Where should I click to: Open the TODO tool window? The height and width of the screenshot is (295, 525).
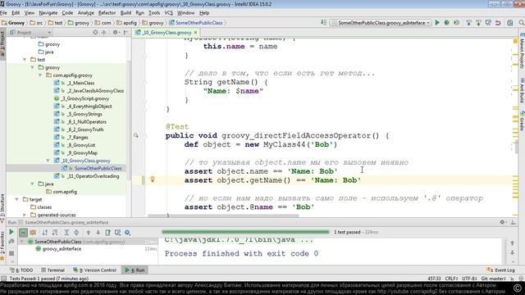21,270
